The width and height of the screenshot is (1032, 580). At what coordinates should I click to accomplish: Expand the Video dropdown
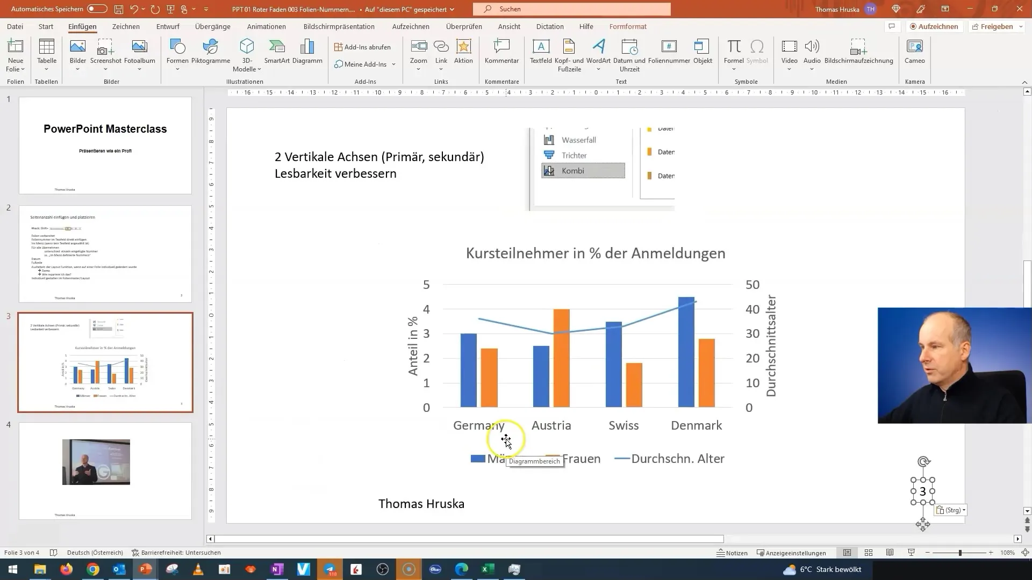pyautogui.click(x=789, y=69)
